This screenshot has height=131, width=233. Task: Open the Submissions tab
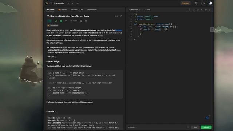(92, 9)
